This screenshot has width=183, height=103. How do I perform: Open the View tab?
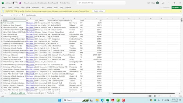(x=56, y=8)
